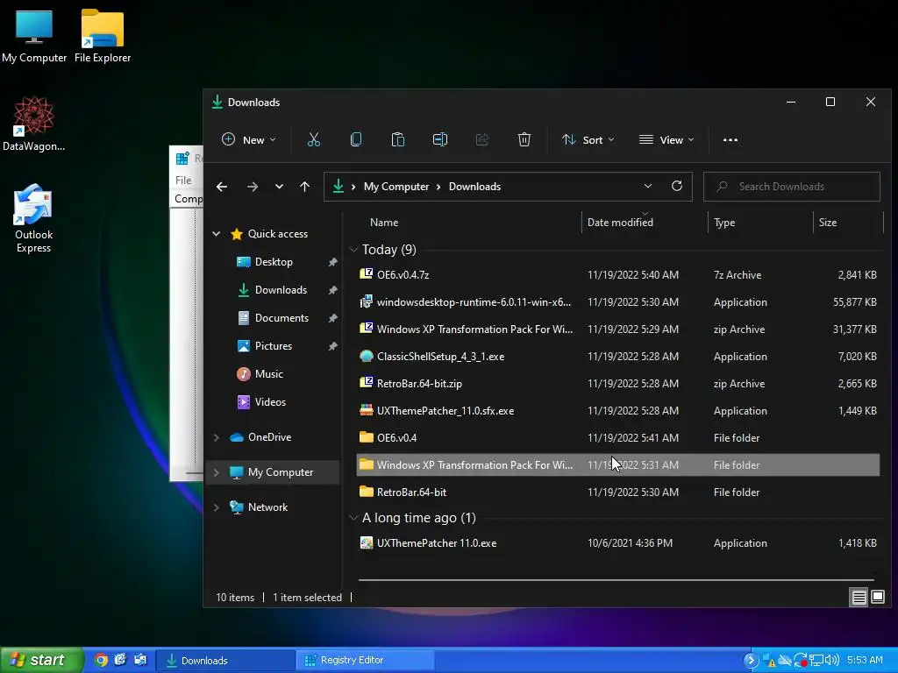Switch to large thumbnails view layout icon
The width and height of the screenshot is (898, 673).
coord(878,598)
